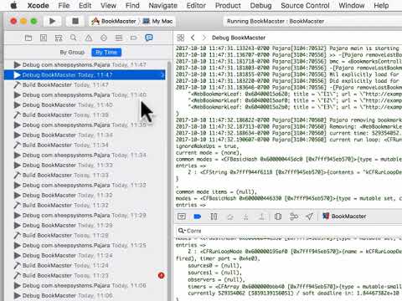
Task: Open the Xcode menu
Action: pyautogui.click(x=39, y=5)
